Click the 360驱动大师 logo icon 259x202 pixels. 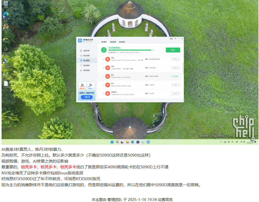(x=80, y=39)
